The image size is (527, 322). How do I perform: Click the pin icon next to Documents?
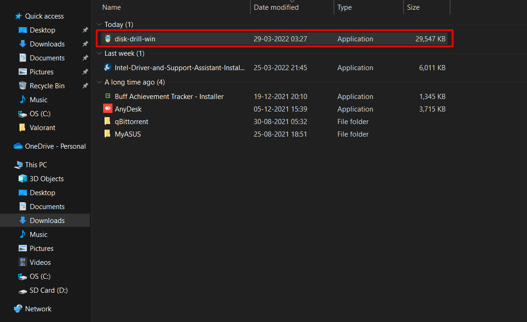tap(86, 58)
